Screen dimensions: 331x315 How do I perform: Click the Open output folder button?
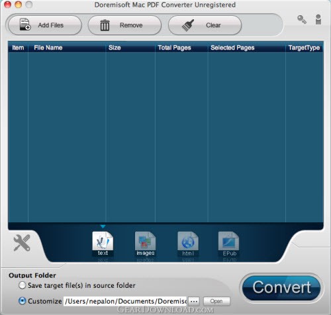216,301
